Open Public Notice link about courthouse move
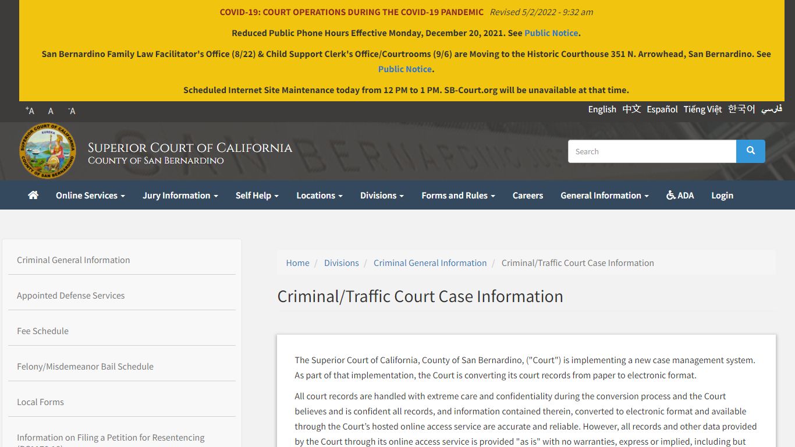 pyautogui.click(x=405, y=69)
